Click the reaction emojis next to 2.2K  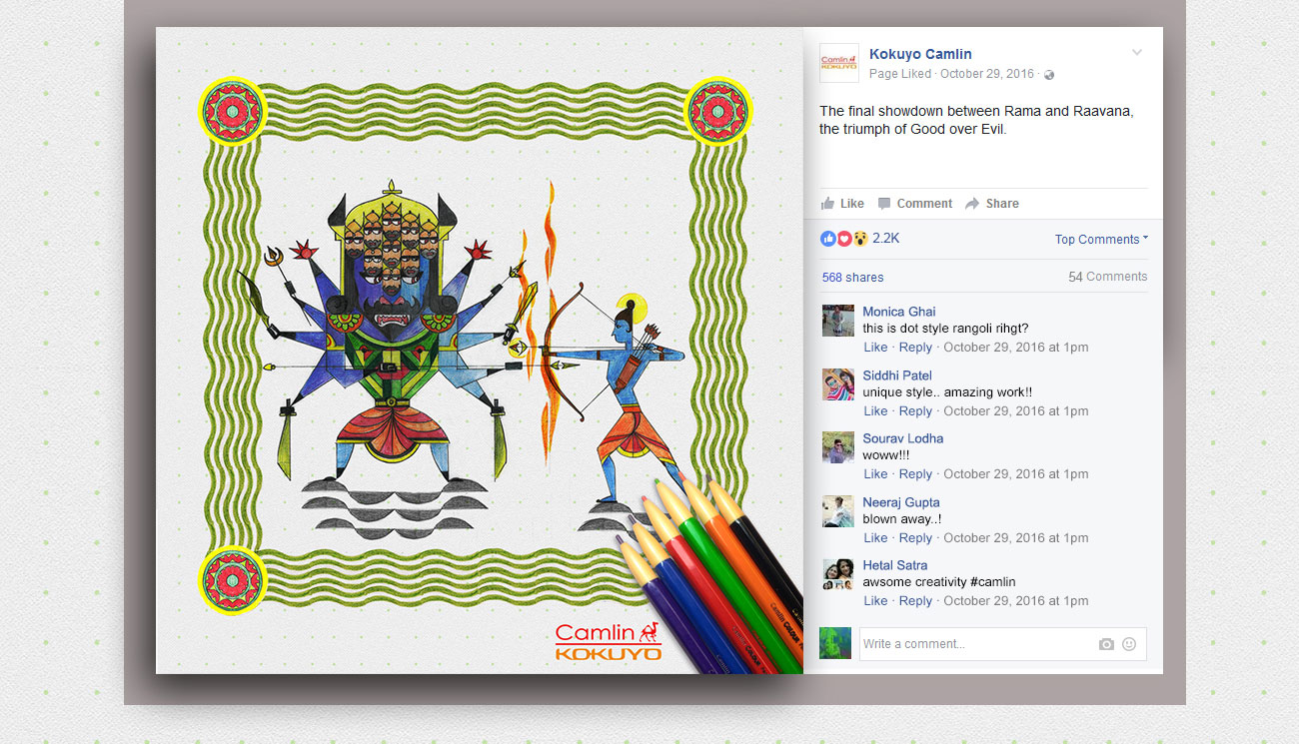844,239
